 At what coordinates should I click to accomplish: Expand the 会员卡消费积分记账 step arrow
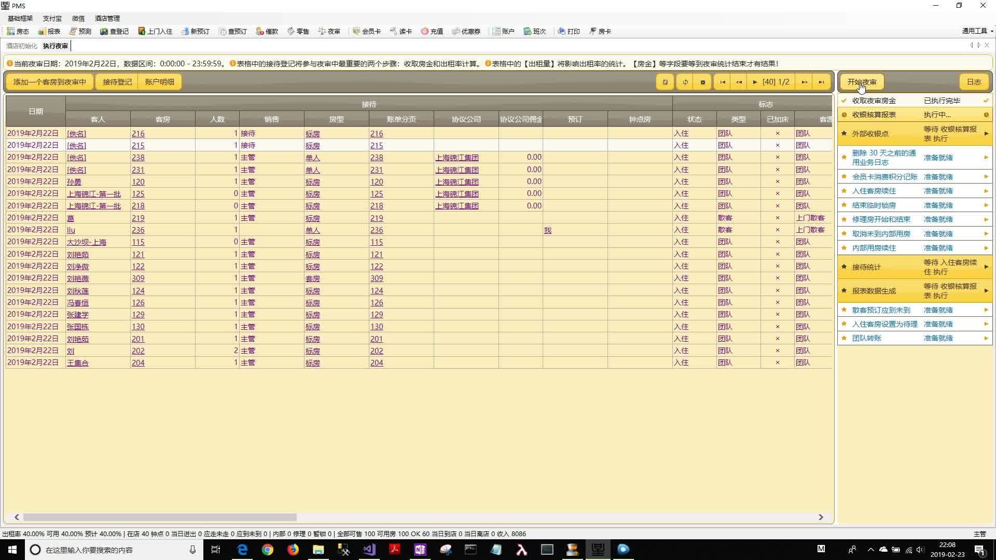(x=986, y=177)
